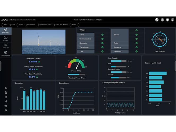Click the Power (MW) gauge dial
Image resolution: width=176 pixels, height=132 pixels.
tap(76, 64)
